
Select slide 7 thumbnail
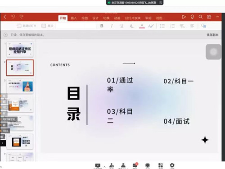[x=20, y=157]
